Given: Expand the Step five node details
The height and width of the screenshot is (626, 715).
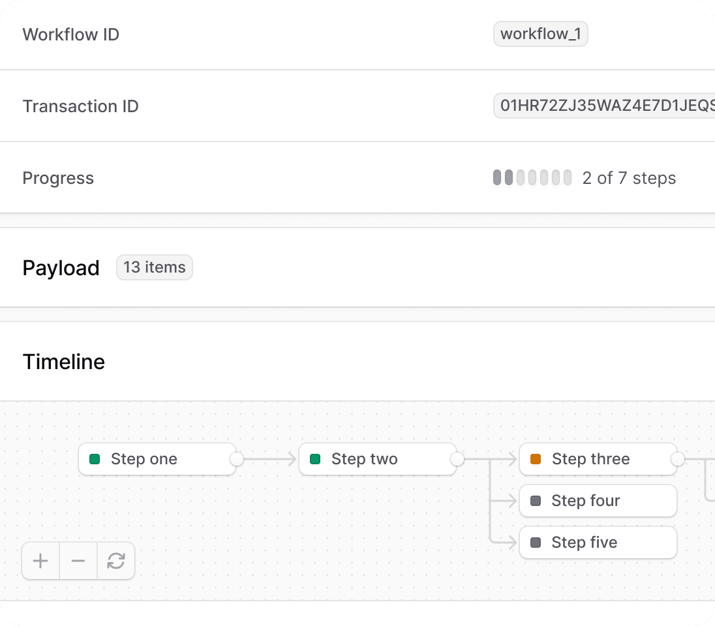Looking at the screenshot, I should (598, 543).
